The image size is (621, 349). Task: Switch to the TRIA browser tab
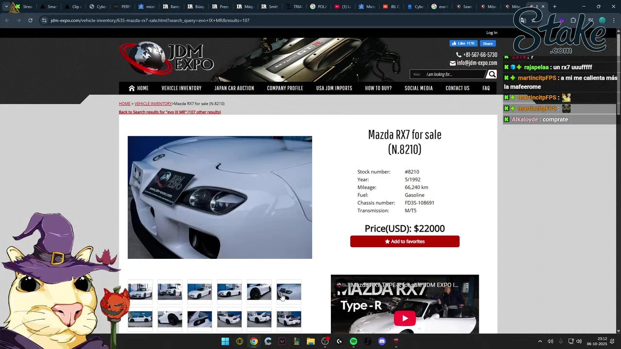294,7
